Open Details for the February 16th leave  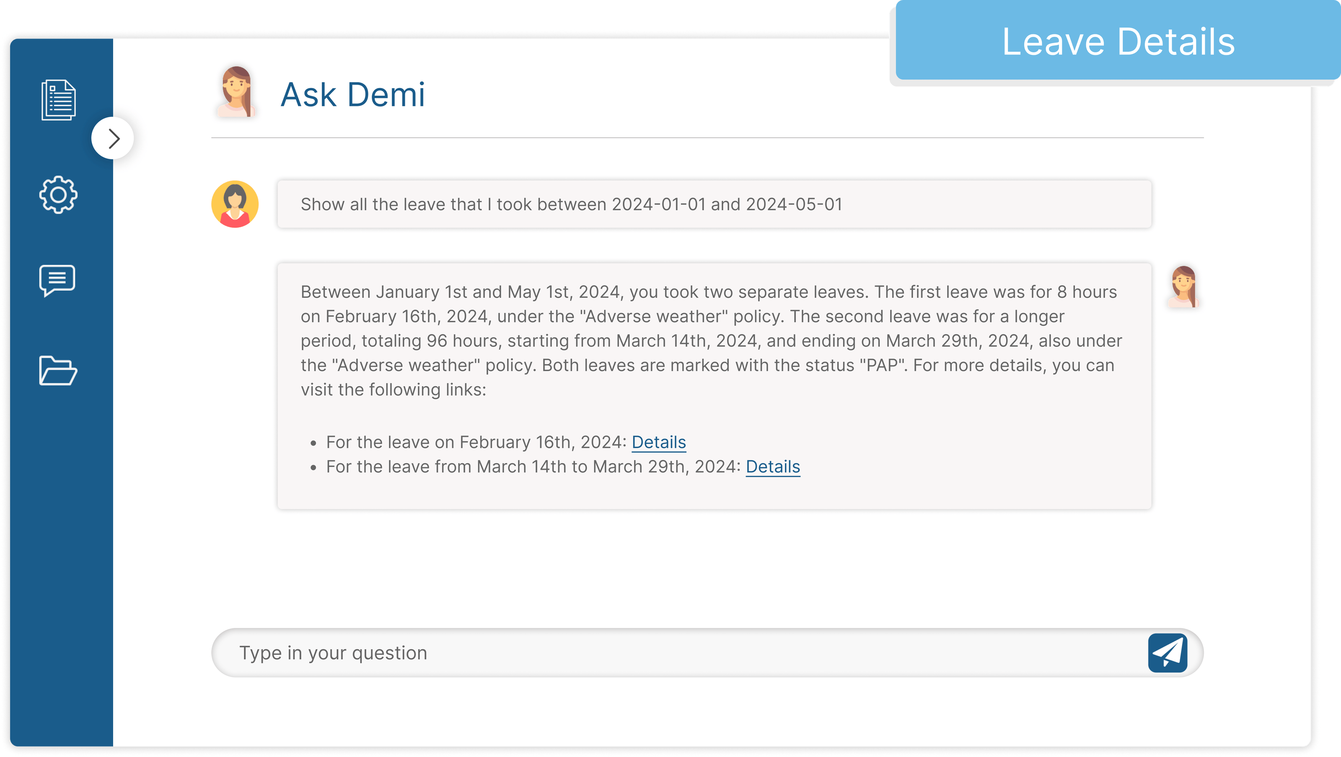[658, 442]
